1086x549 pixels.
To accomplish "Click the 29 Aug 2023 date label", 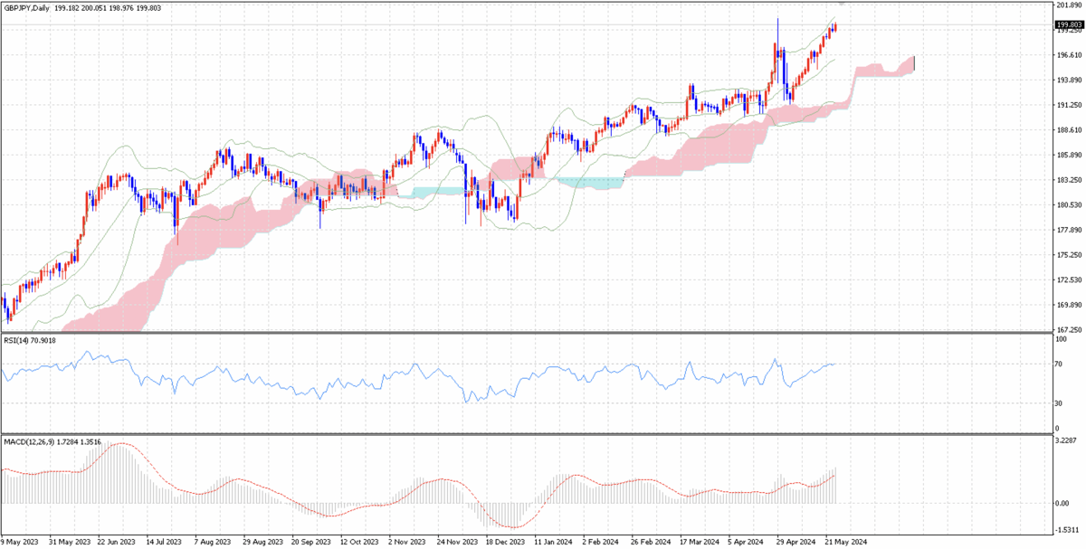I will tap(263, 543).
